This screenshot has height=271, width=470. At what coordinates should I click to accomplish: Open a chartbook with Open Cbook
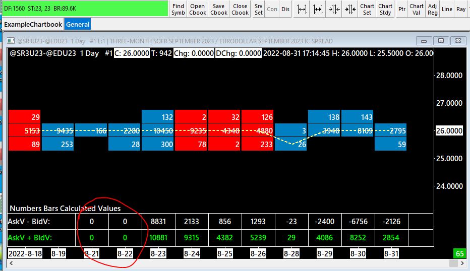click(198, 9)
